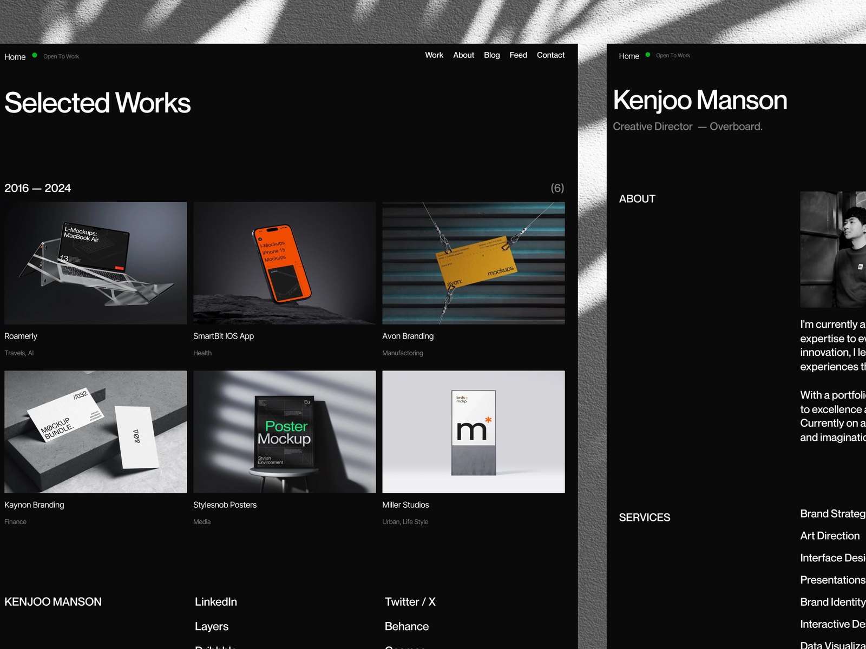Click the Miller Studios title
Viewport: 866px width, 649px height.
405,505
